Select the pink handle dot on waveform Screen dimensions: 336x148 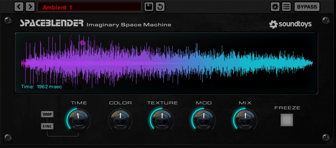pos(83,43)
